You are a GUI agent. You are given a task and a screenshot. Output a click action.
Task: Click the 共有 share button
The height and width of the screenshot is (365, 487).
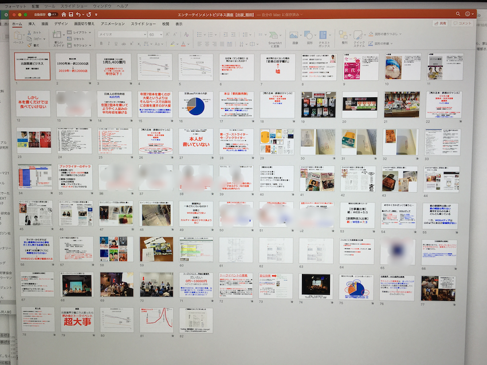441,23
